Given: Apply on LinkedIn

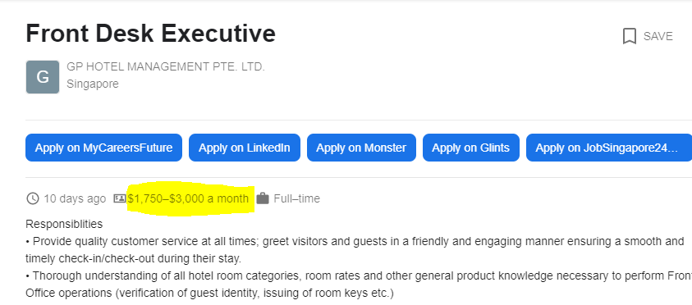Looking at the screenshot, I should pos(245,148).
